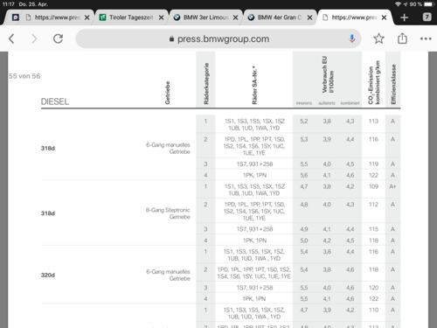The width and height of the screenshot is (437, 328).
Task: Bookmark the page with the star icon
Action: 378,38
